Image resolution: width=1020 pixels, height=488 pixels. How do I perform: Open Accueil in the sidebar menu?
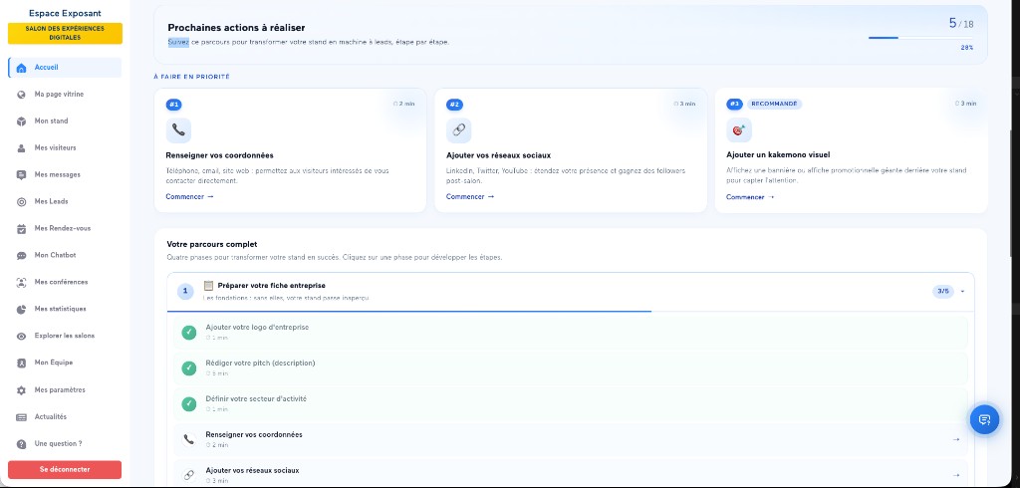click(65, 68)
